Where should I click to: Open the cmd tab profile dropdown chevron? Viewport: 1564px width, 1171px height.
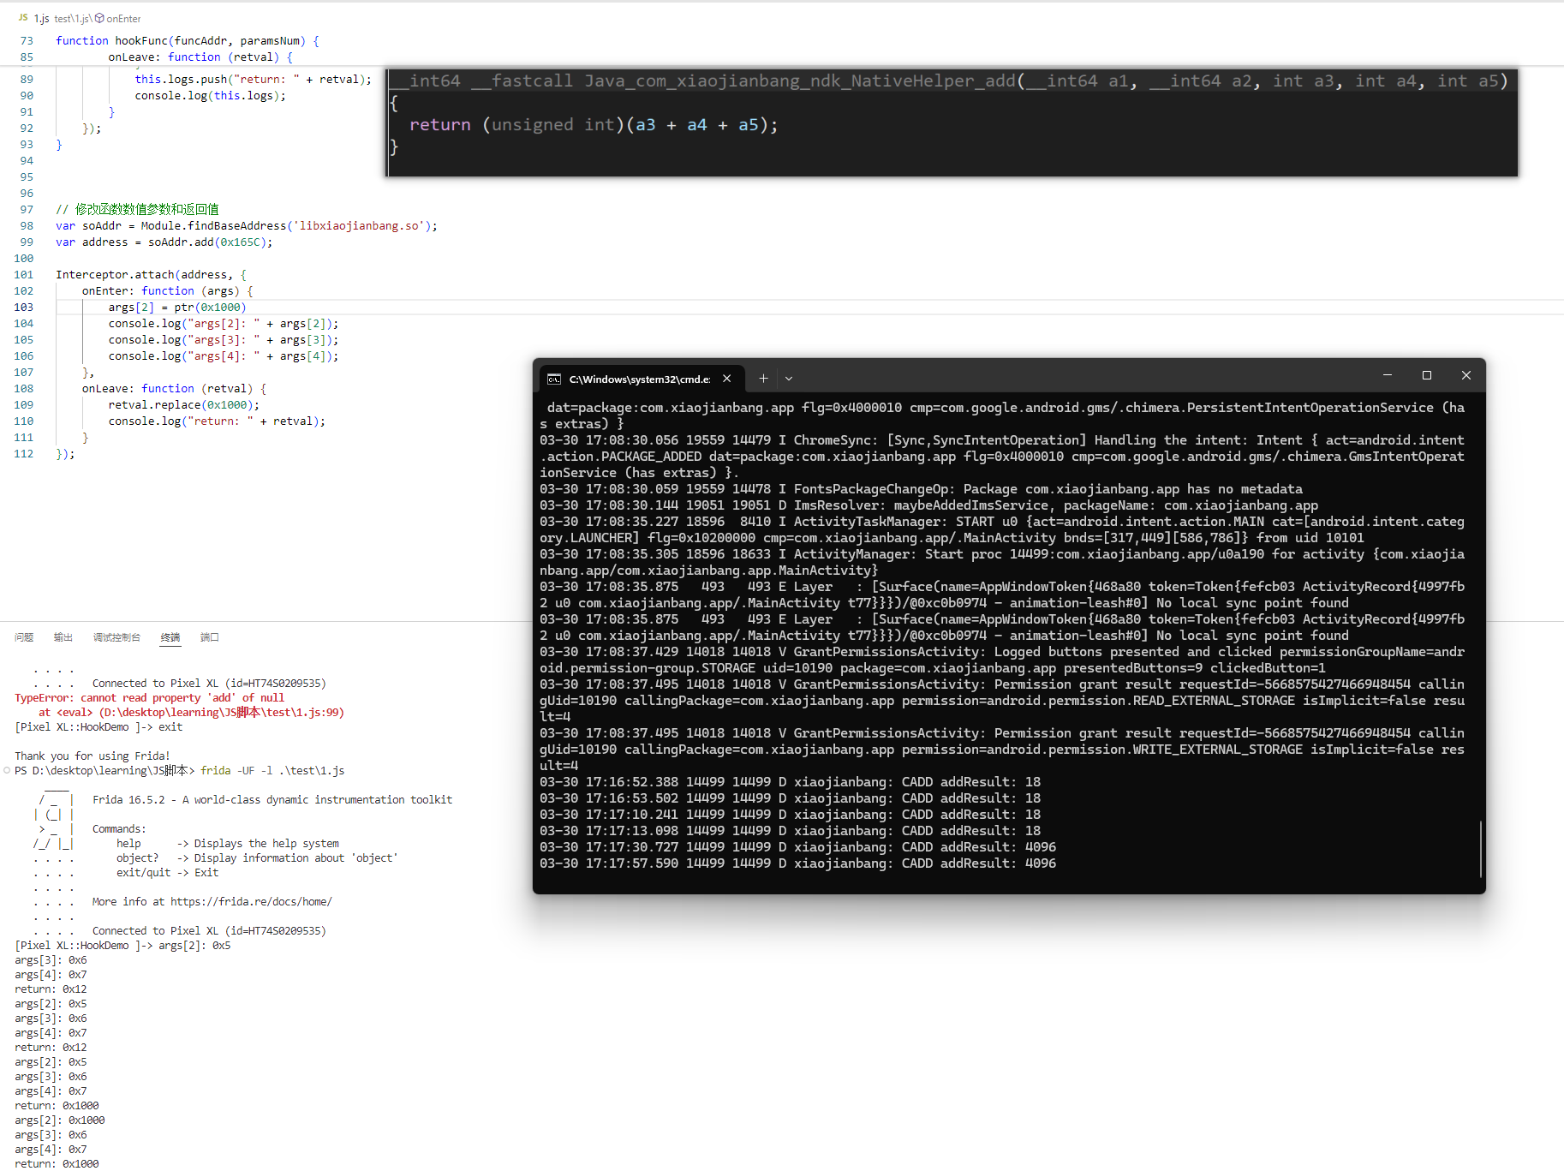pos(789,378)
